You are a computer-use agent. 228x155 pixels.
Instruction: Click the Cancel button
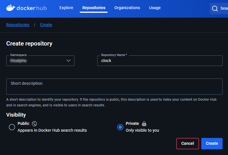(188, 144)
